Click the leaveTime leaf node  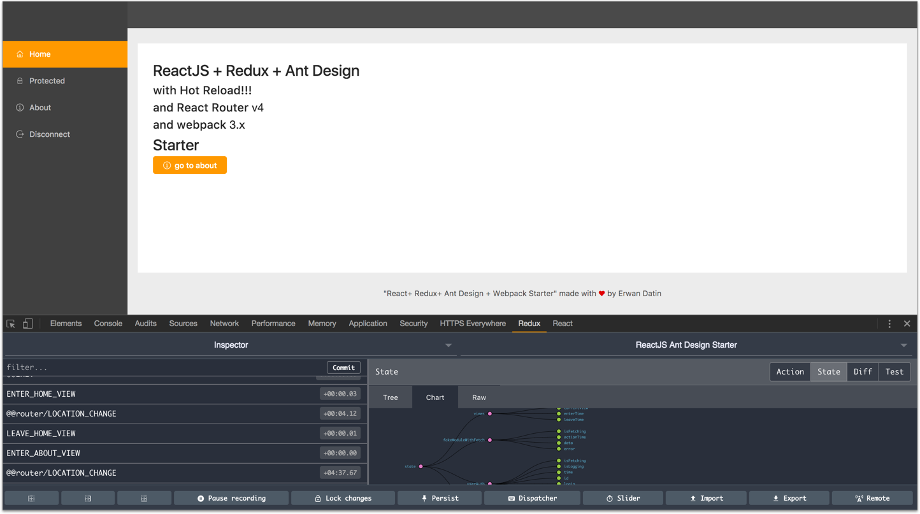click(559, 420)
